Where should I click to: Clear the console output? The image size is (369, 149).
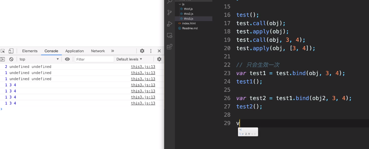[11, 59]
